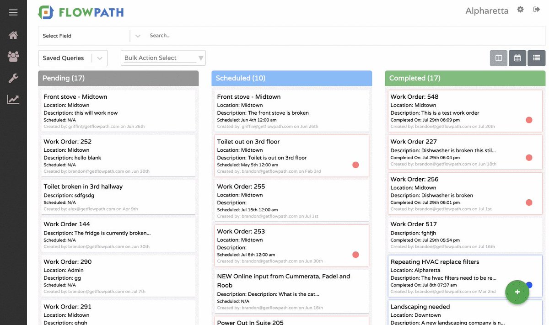Go to Home via the house icon
The width and height of the screenshot is (549, 325).
13,35
